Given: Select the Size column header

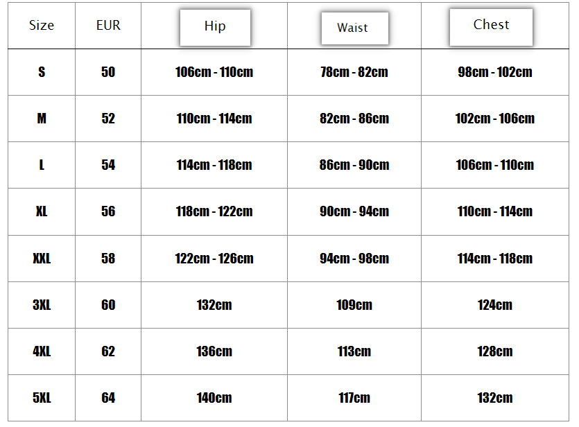Looking at the screenshot, I should tap(42, 26).
